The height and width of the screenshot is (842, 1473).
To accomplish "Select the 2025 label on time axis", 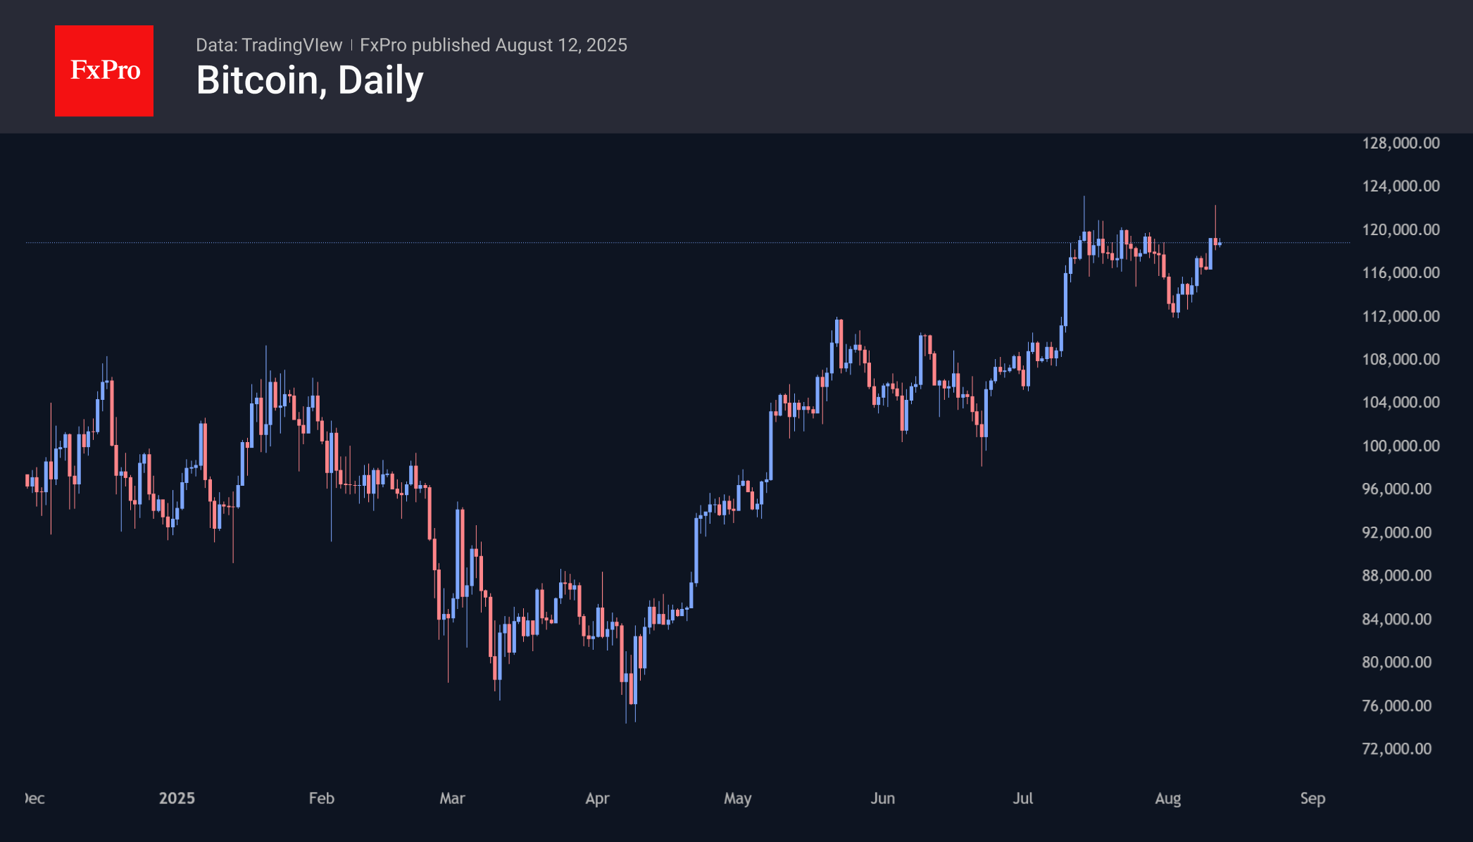I will coord(177,798).
